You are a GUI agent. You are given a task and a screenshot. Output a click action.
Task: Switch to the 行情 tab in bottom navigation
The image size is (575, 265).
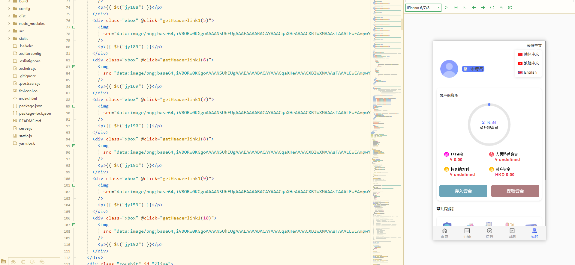click(x=467, y=233)
